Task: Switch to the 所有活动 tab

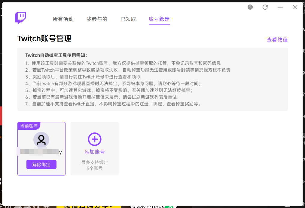Action: pyautogui.click(x=63, y=19)
